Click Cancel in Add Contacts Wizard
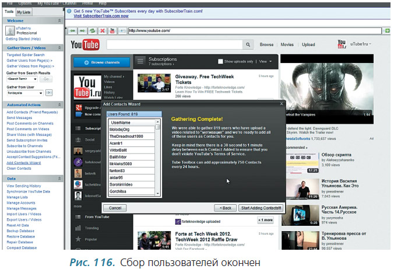The width and height of the screenshot is (394, 269). [115, 208]
